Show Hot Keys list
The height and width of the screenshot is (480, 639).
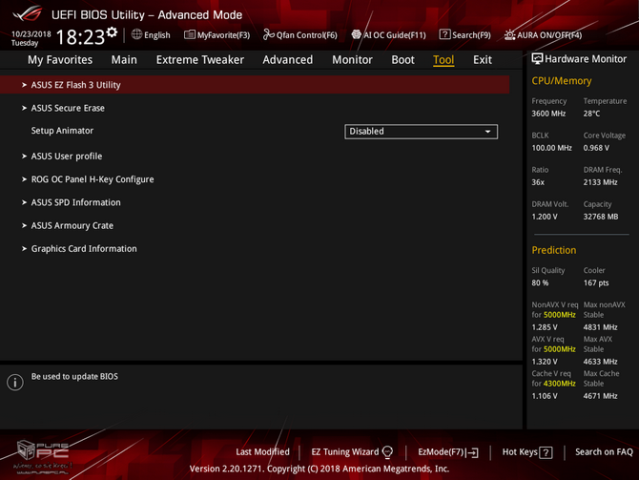coord(527,452)
